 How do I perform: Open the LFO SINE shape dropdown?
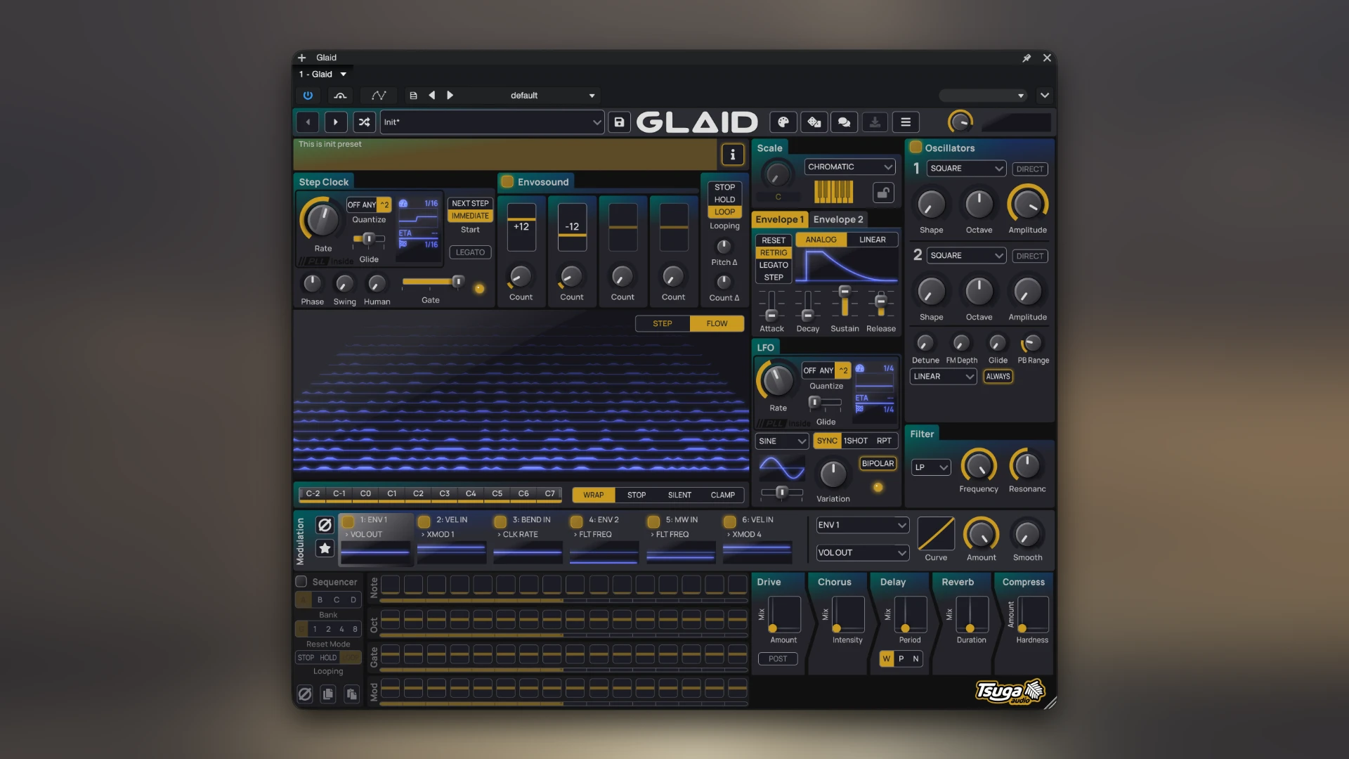pos(781,441)
